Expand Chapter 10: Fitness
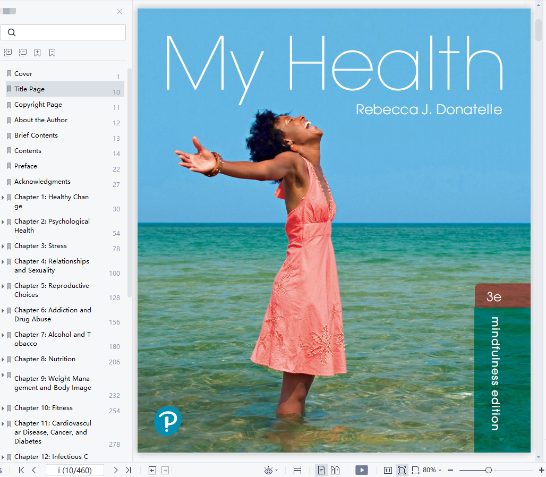546x477 pixels. 3,408
